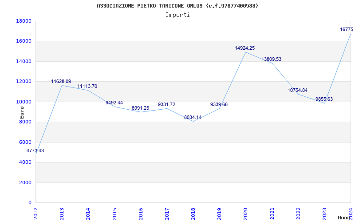Select the data label 4773.43
355x222 pixels.
click(35, 151)
